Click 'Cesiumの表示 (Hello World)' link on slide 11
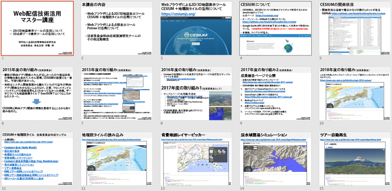392x191 pixels. pyautogui.click(x=20, y=147)
